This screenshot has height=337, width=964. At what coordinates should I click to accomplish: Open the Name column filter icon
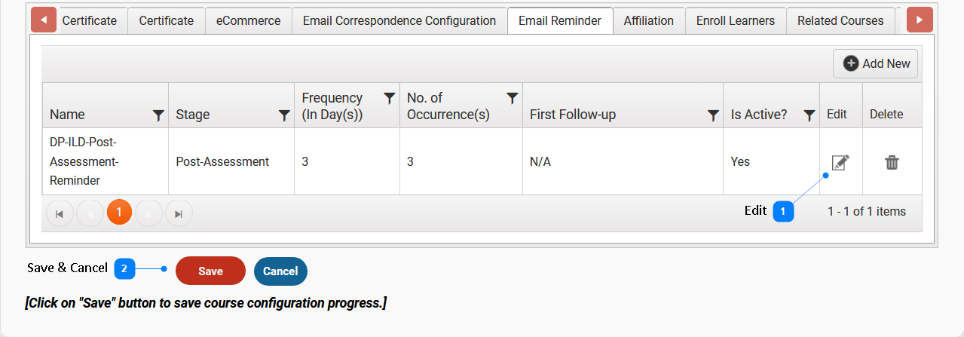(158, 115)
